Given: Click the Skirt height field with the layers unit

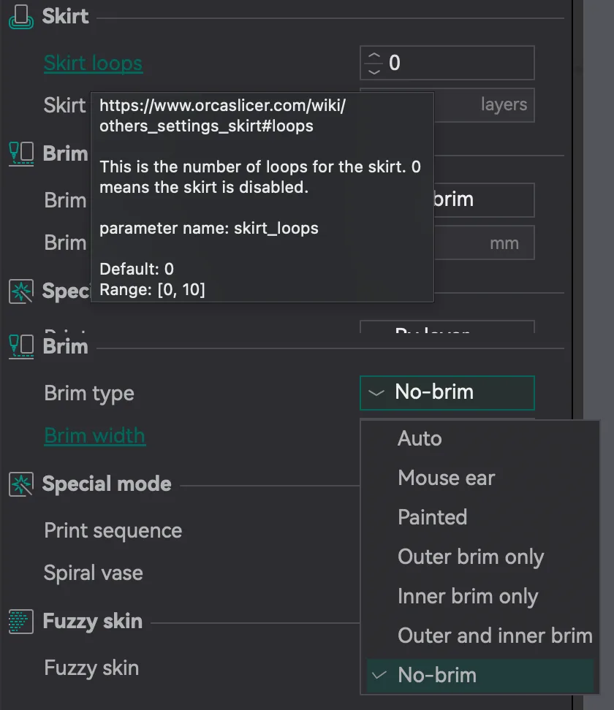Looking at the screenshot, I should (x=485, y=105).
